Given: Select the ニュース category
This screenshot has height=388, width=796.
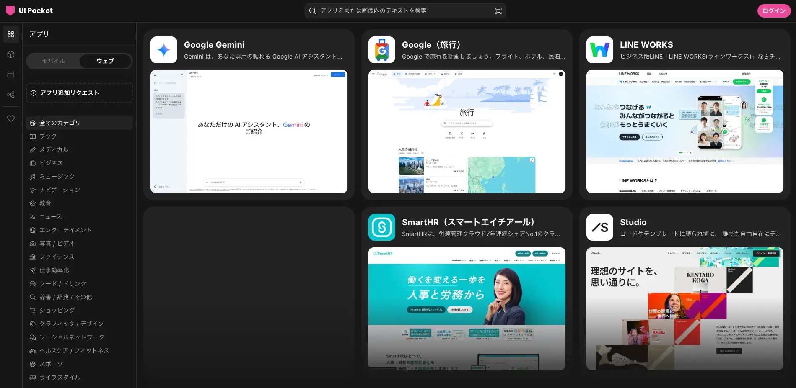Looking at the screenshot, I should pos(79,217).
